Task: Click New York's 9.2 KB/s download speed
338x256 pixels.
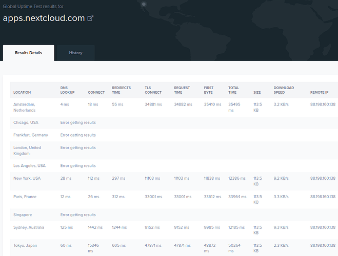Action: 281,178
